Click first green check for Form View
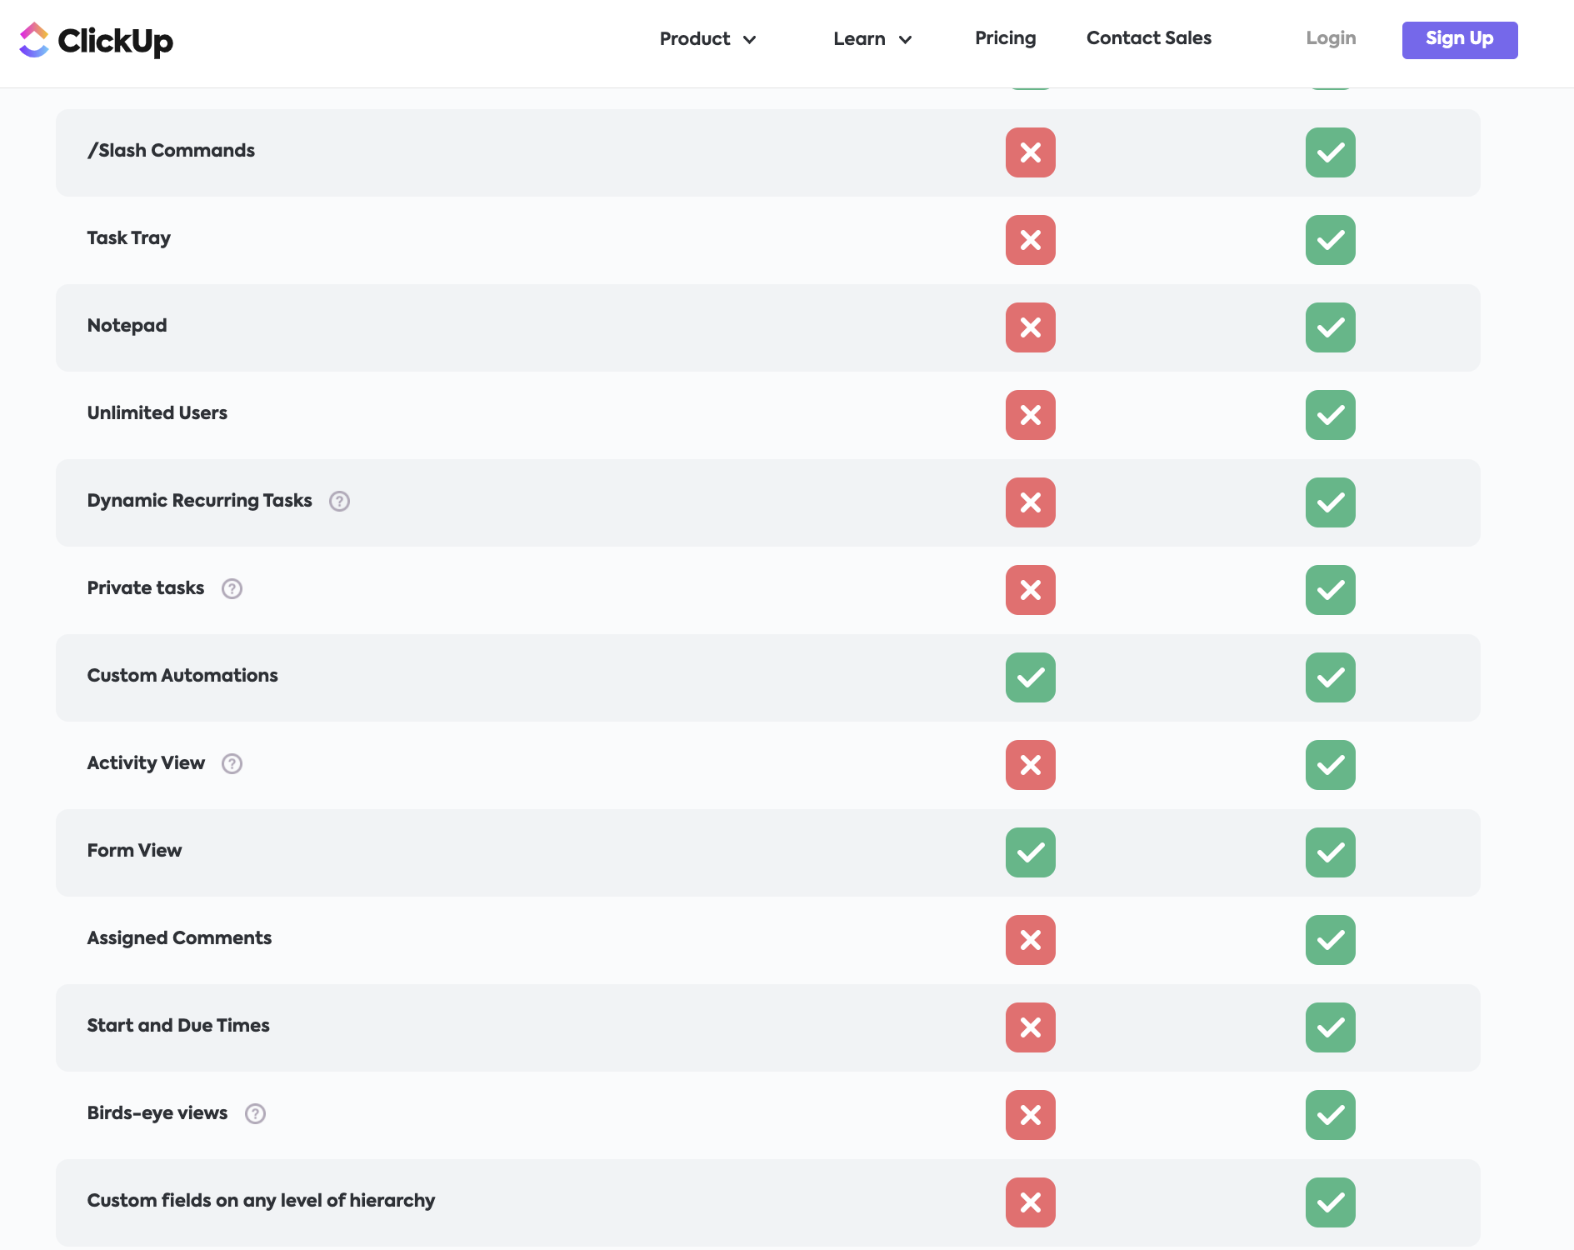 1030,852
